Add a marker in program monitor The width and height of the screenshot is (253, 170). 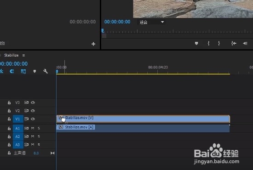(x=196, y=43)
